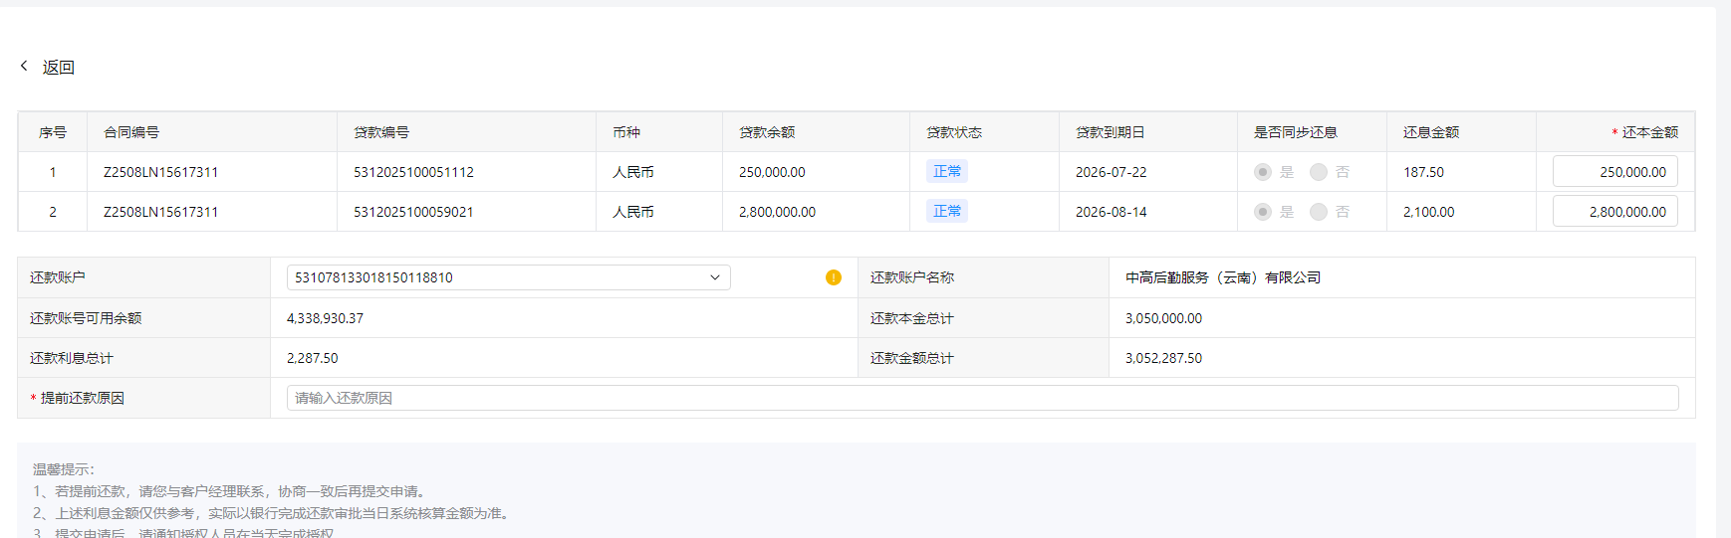Click the yellow warning icon beside account selector
This screenshot has width=1731, height=538.
coord(834,277)
